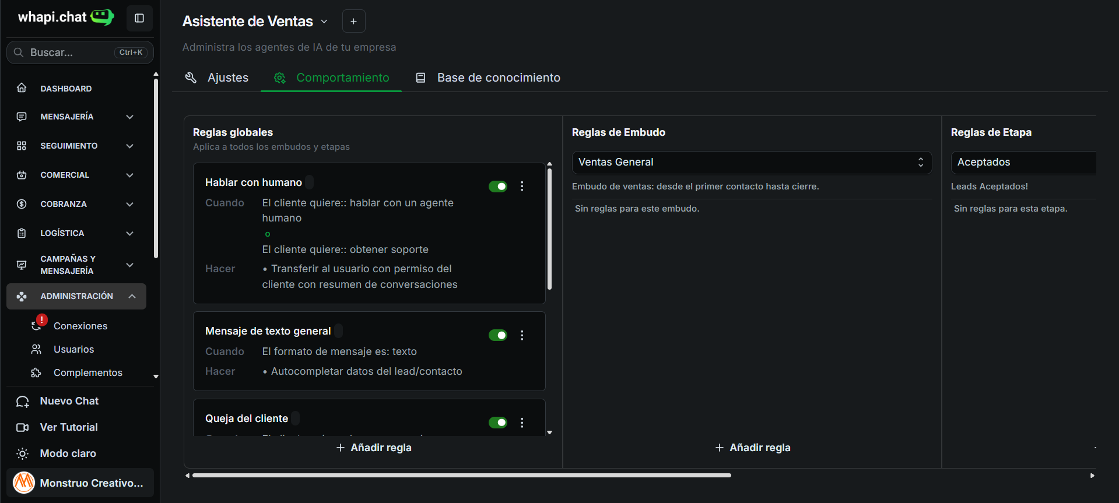1119x503 pixels.
Task: Open Monstruo Creativo account menu
Action: click(x=80, y=483)
